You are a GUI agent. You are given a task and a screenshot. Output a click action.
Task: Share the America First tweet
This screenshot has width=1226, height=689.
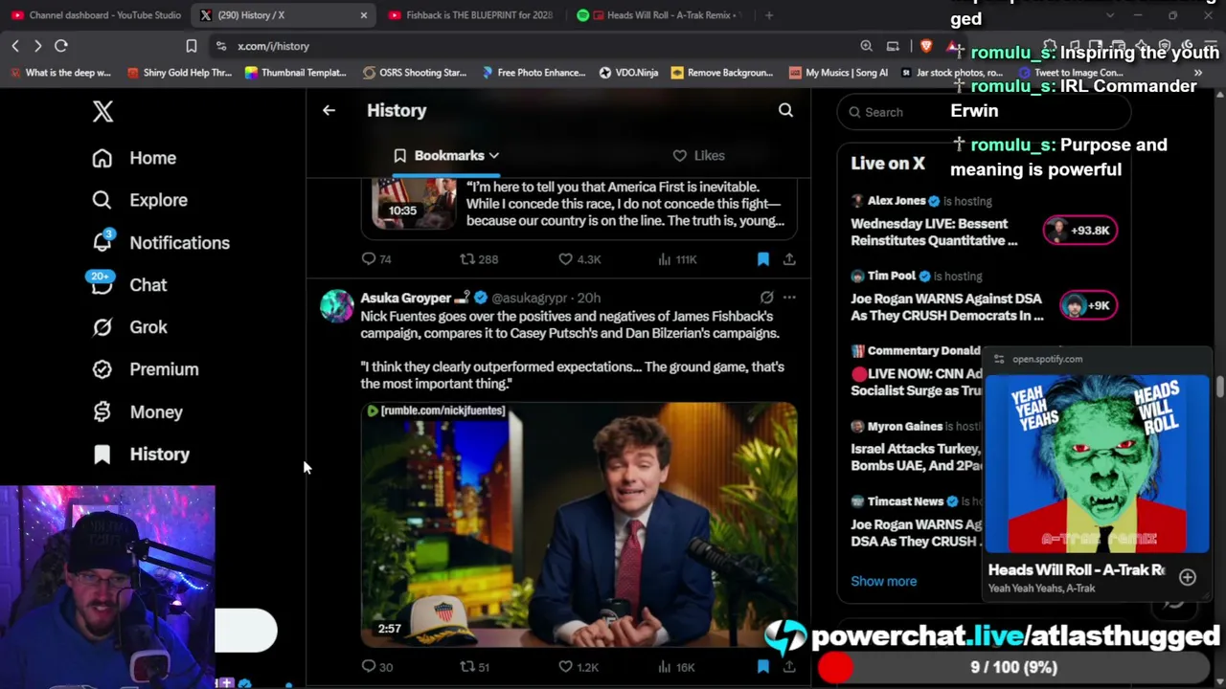click(789, 259)
